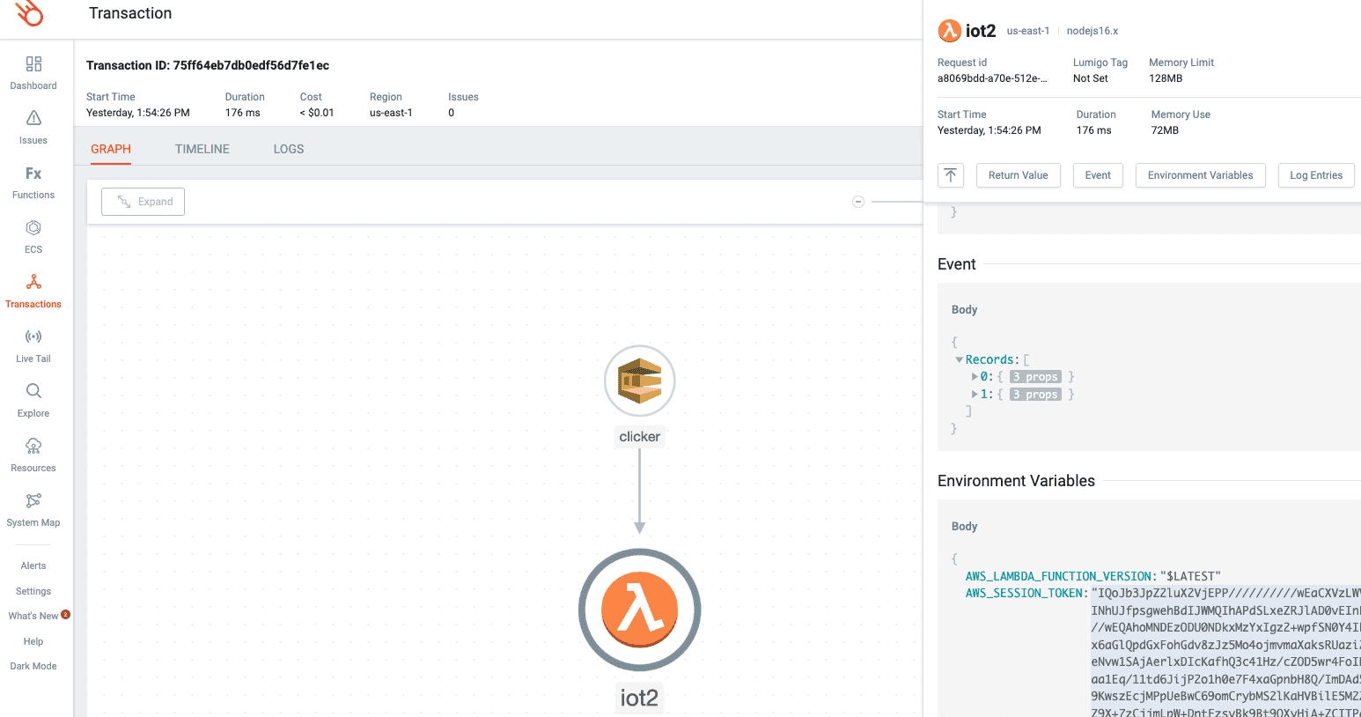Select the iot2 Lambda node icon

coord(640,610)
